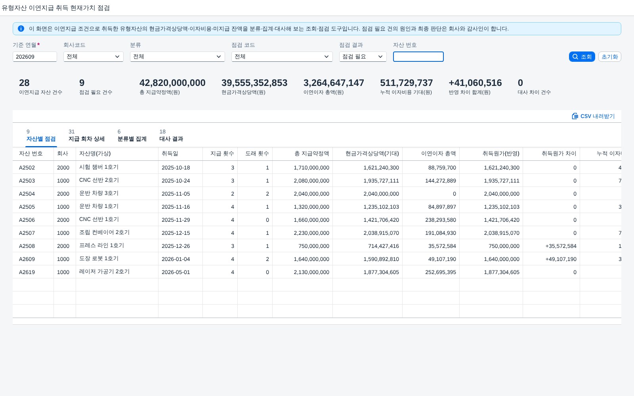Click the 지급 횟수 column header
The height and width of the screenshot is (396, 634).
(x=220, y=154)
